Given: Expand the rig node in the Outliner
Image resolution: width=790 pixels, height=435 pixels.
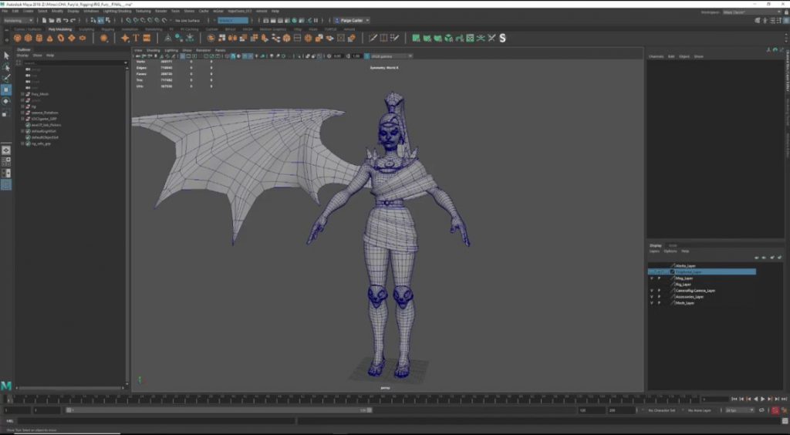Looking at the screenshot, I should point(22,106).
